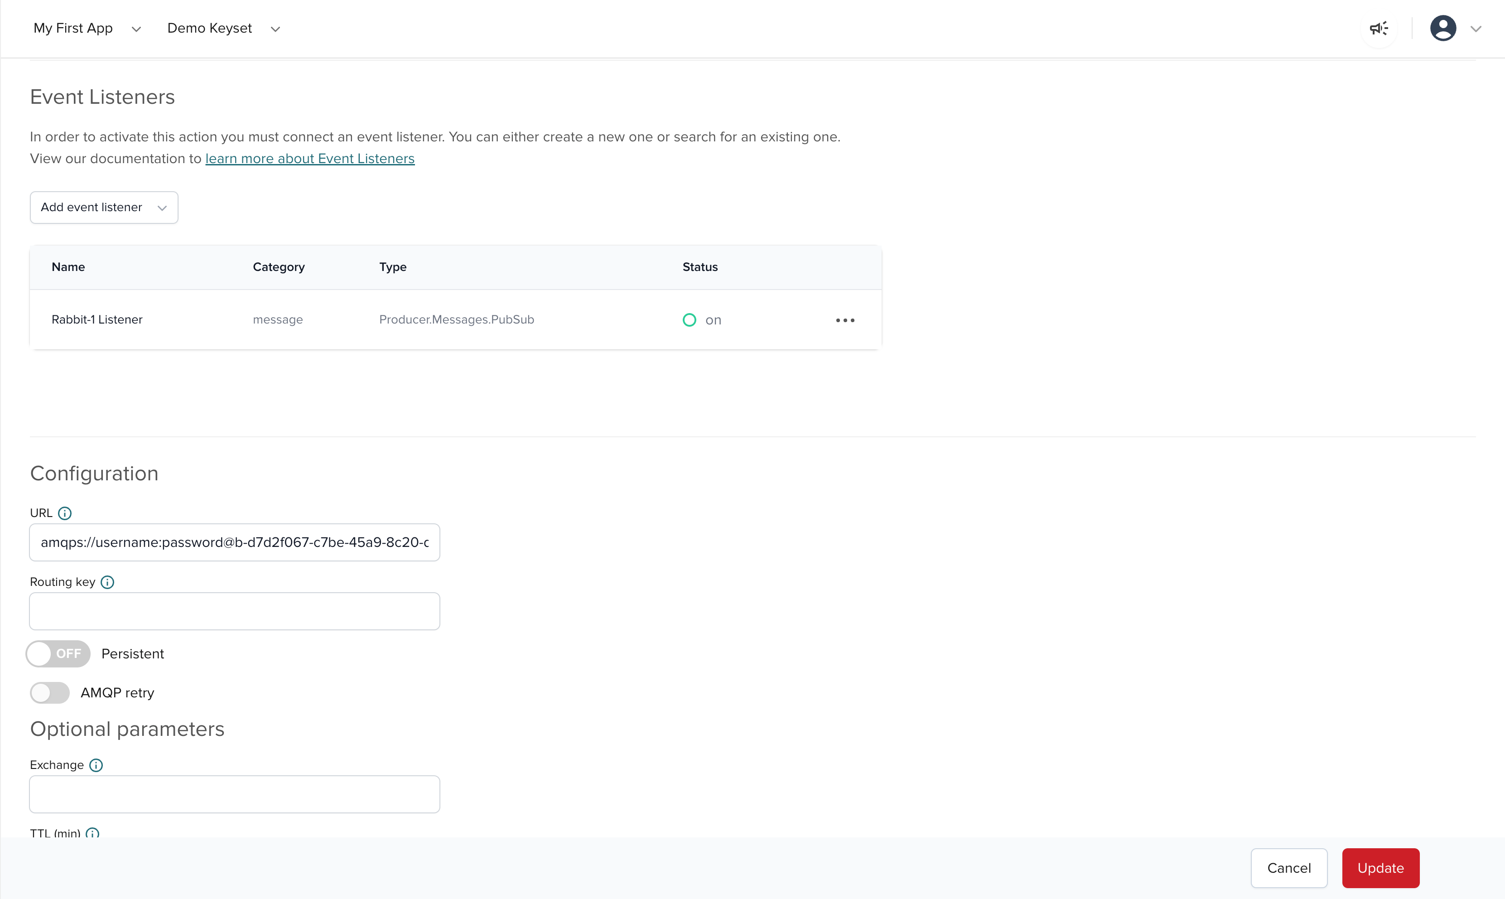This screenshot has width=1505, height=899.
Task: Open announcements via the megaphone icon
Action: click(1379, 28)
